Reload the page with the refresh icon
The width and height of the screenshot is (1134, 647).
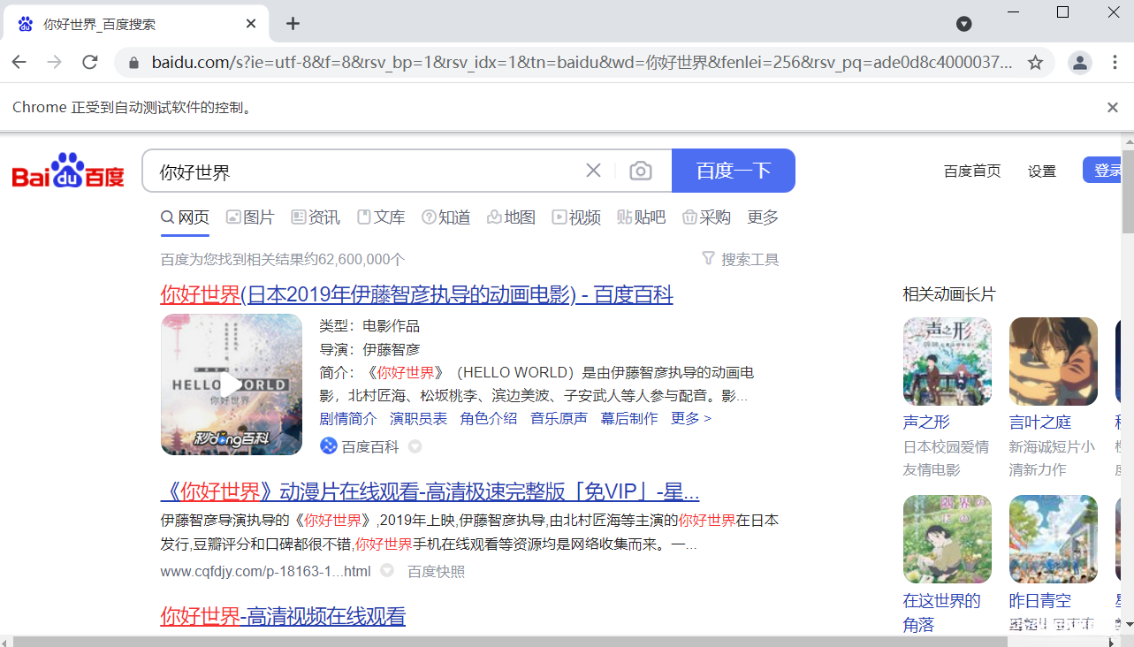coord(91,62)
